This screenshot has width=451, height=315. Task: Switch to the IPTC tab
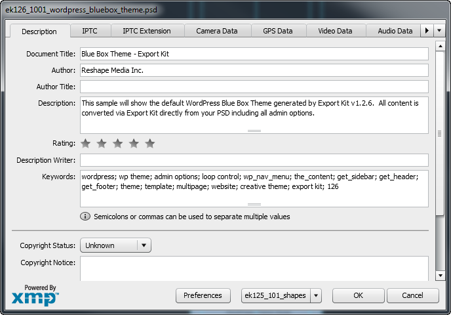(x=90, y=31)
